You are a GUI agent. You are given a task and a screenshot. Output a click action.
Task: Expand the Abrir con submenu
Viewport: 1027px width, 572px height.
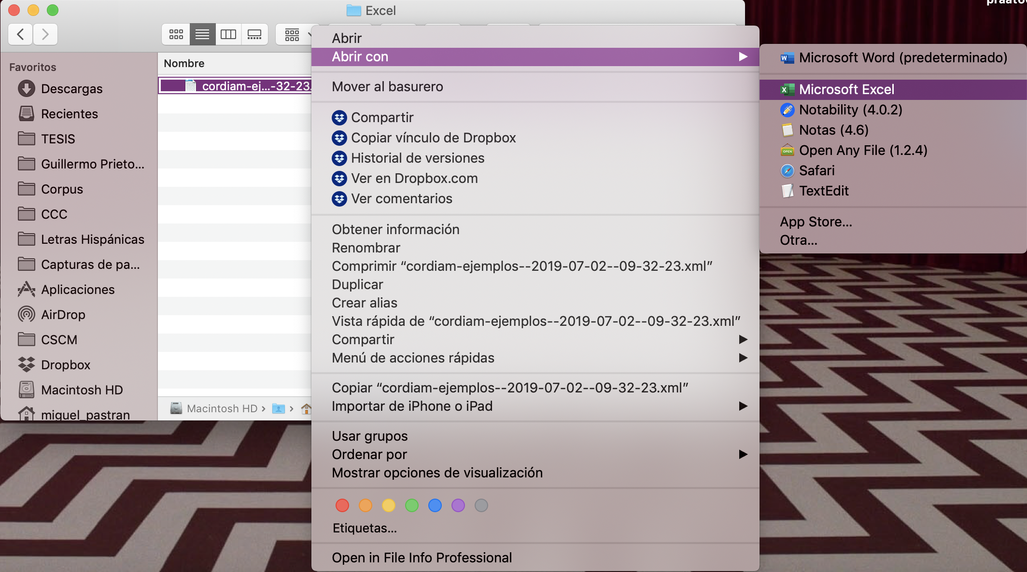pyautogui.click(x=535, y=56)
